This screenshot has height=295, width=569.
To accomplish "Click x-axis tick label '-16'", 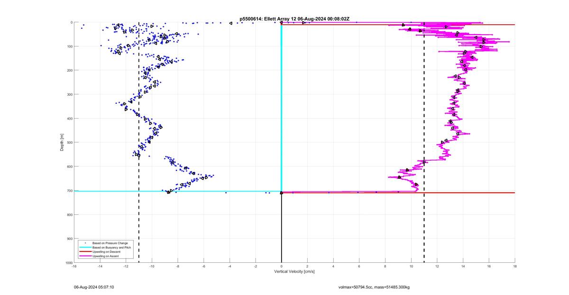I will pyautogui.click(x=74, y=267).
